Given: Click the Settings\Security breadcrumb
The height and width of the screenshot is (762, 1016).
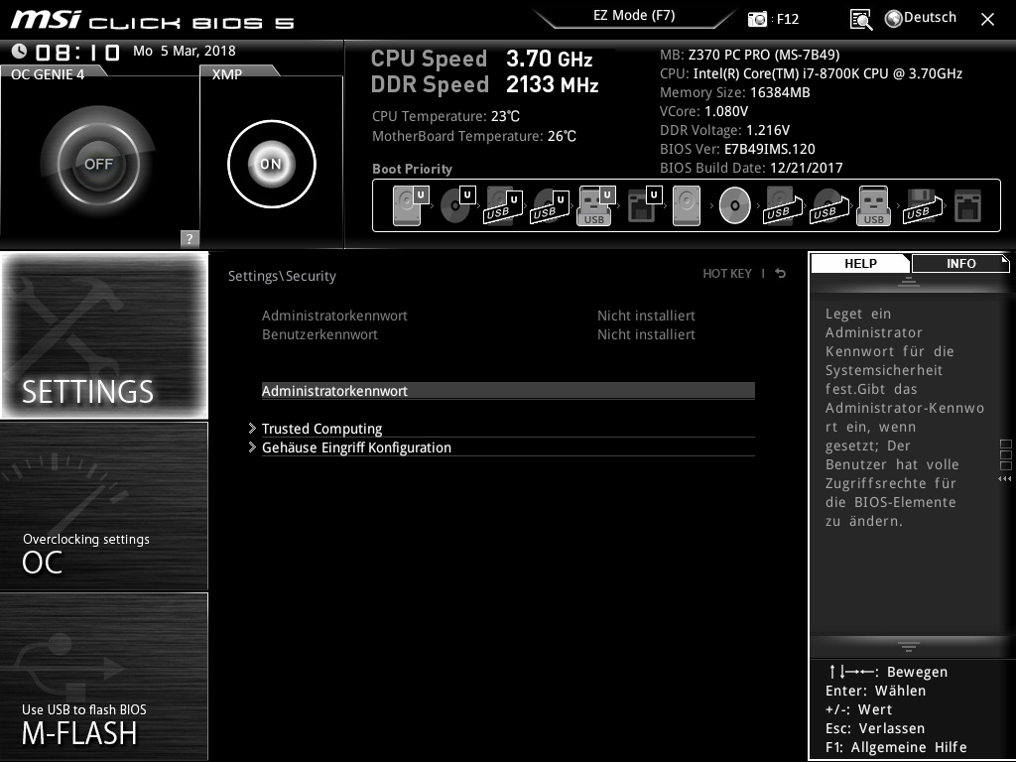Looking at the screenshot, I should (x=282, y=276).
